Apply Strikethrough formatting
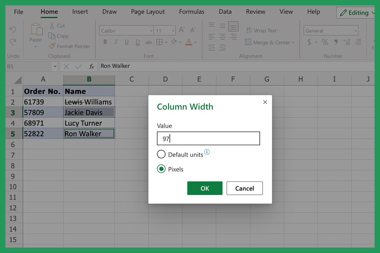380x253 pixels. coord(148,42)
